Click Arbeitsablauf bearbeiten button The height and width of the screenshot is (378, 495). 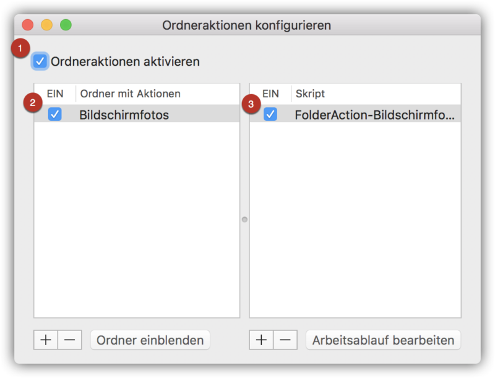pyautogui.click(x=383, y=340)
